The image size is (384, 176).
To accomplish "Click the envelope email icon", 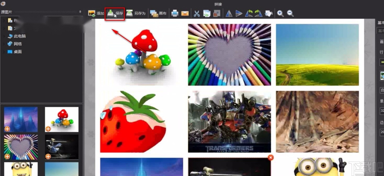I will [185, 13].
